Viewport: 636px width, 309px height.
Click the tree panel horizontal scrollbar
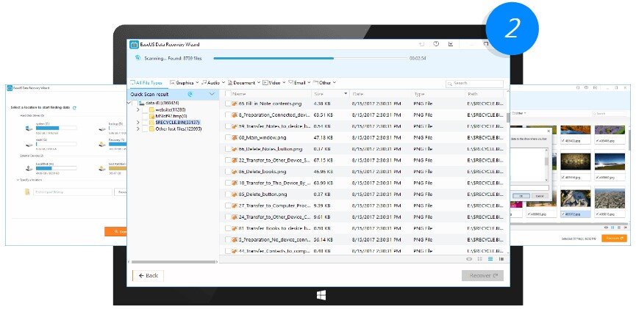[174, 262]
